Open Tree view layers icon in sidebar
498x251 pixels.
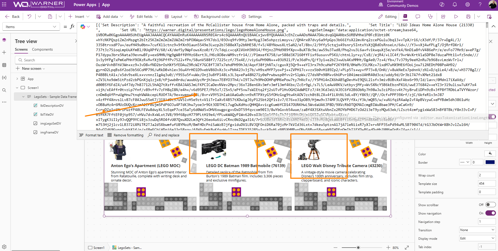[x=4, y=40]
